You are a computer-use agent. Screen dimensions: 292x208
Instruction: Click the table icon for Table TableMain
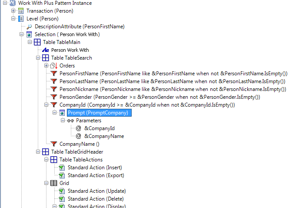pos(37,42)
